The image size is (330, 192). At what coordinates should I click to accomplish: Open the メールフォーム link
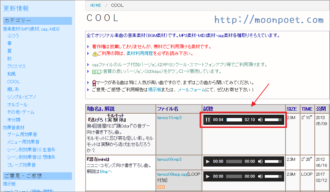191,90
